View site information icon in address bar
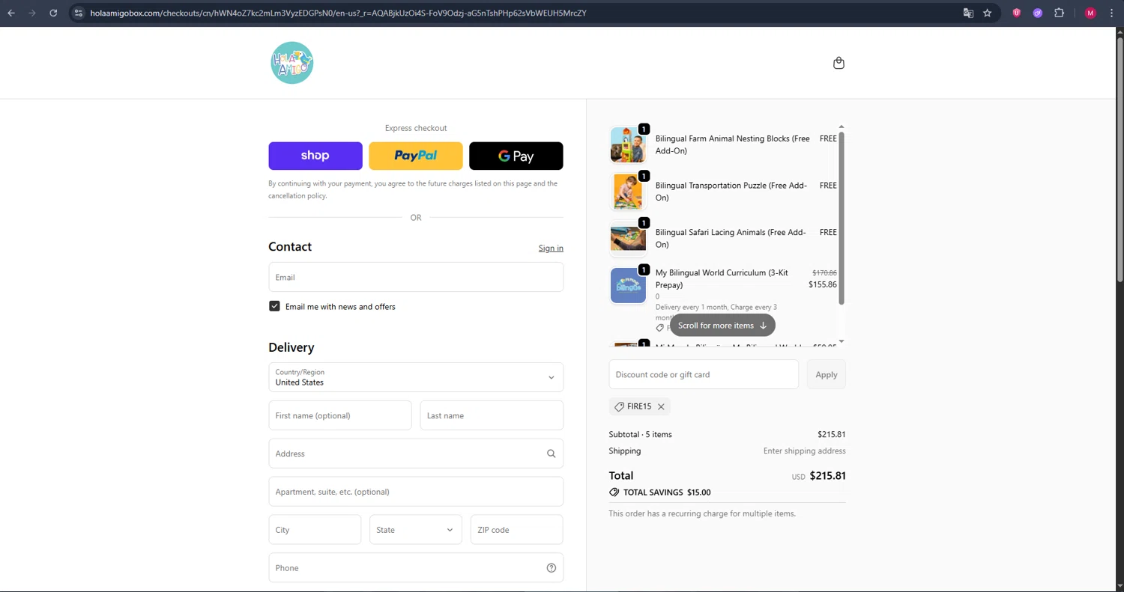Screen dimensions: 1124x592 [78, 13]
